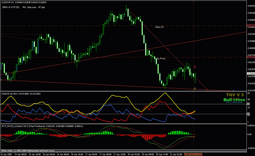Select the Daily Pivot level label

[x=160, y=58]
